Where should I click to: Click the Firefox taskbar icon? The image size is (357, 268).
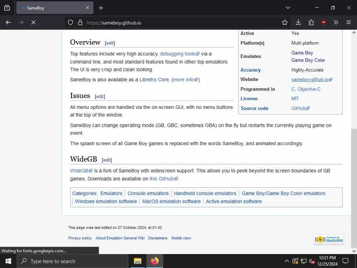point(154,261)
